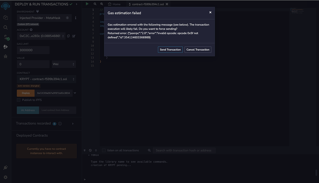Screen dimensions: 319x183
Task: Open search across files
Action: click(5, 27)
